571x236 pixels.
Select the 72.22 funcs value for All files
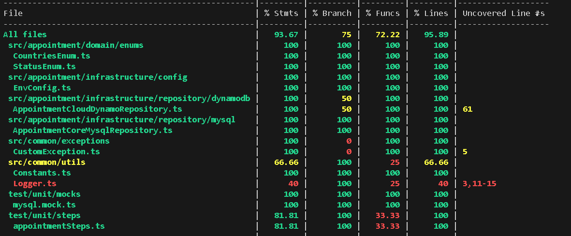[x=388, y=35]
